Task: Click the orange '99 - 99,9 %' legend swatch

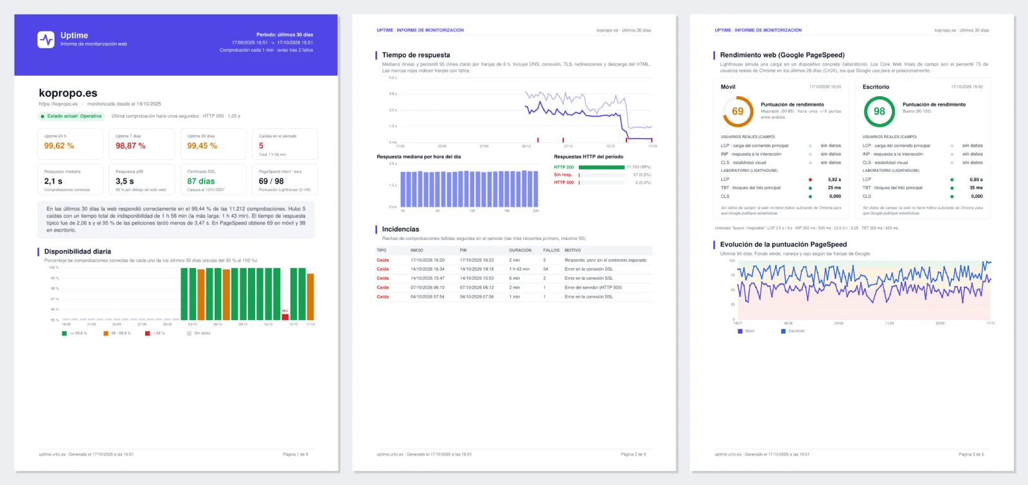Action: (106, 334)
